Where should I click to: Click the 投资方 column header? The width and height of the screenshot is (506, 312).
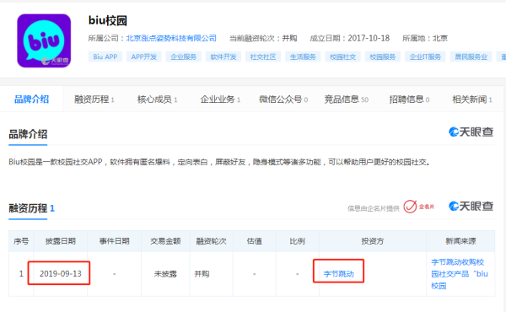point(373,241)
